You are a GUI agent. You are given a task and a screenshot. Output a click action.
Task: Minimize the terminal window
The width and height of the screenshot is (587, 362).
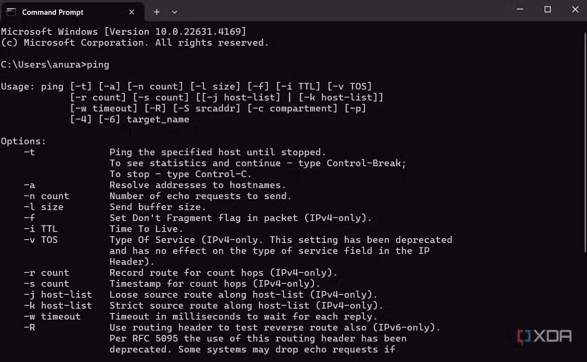point(520,10)
